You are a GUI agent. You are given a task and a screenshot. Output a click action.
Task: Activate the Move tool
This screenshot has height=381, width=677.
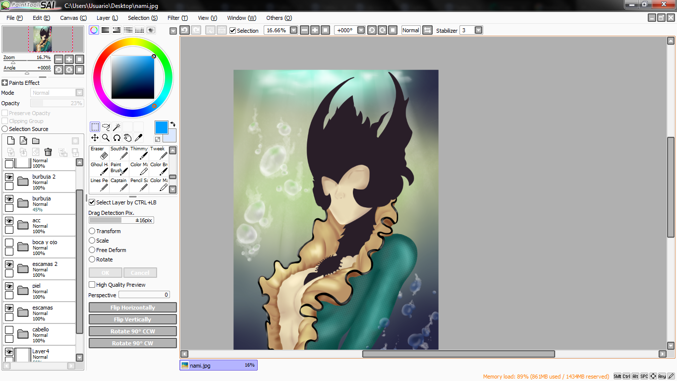point(95,138)
